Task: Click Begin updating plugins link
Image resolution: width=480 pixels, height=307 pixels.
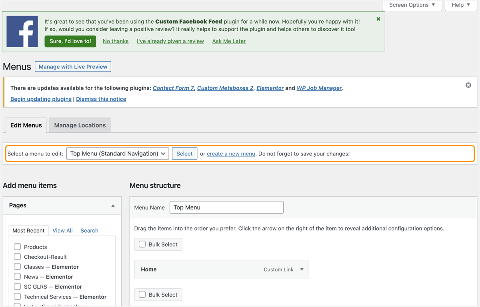Action: [41, 99]
